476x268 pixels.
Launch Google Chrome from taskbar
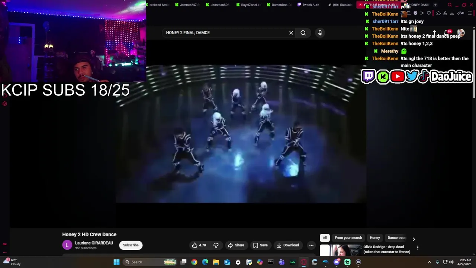click(x=194, y=262)
